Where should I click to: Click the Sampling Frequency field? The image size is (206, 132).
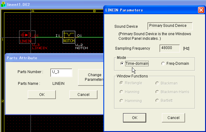(x=170, y=48)
